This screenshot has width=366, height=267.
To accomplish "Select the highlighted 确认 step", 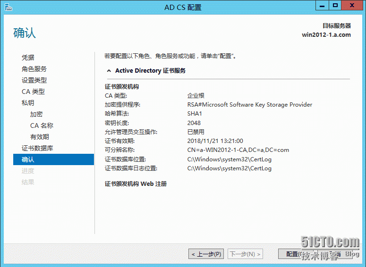I will (53, 159).
